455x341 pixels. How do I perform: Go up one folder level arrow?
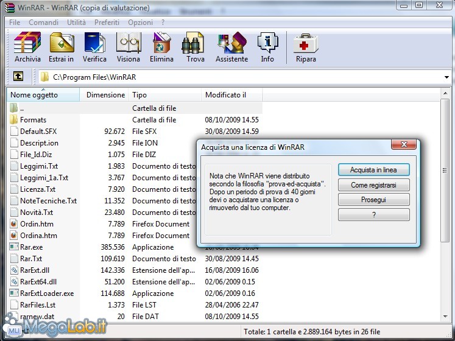pyautogui.click(x=18, y=77)
